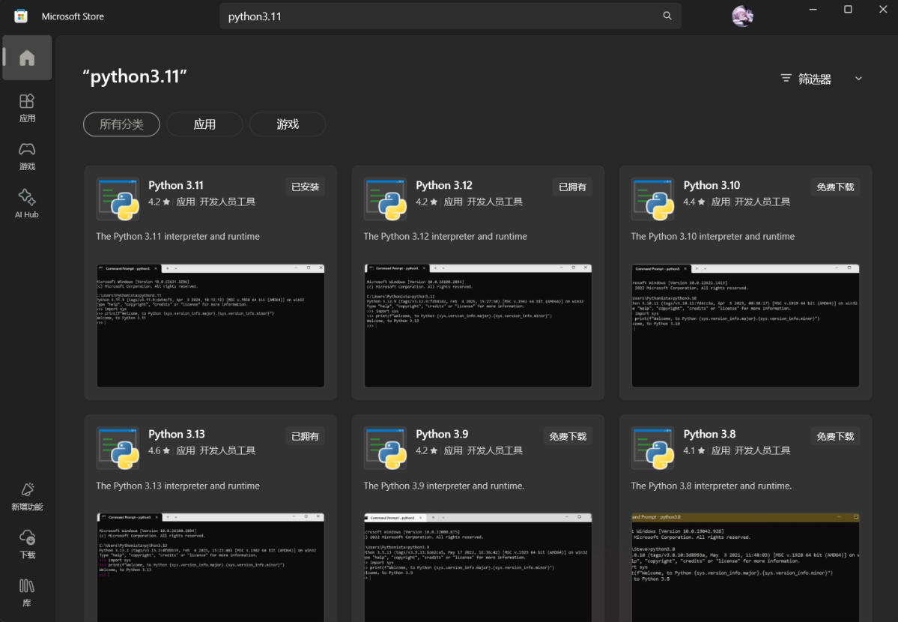Open the user profile avatar
The image size is (898, 622).
tap(742, 16)
